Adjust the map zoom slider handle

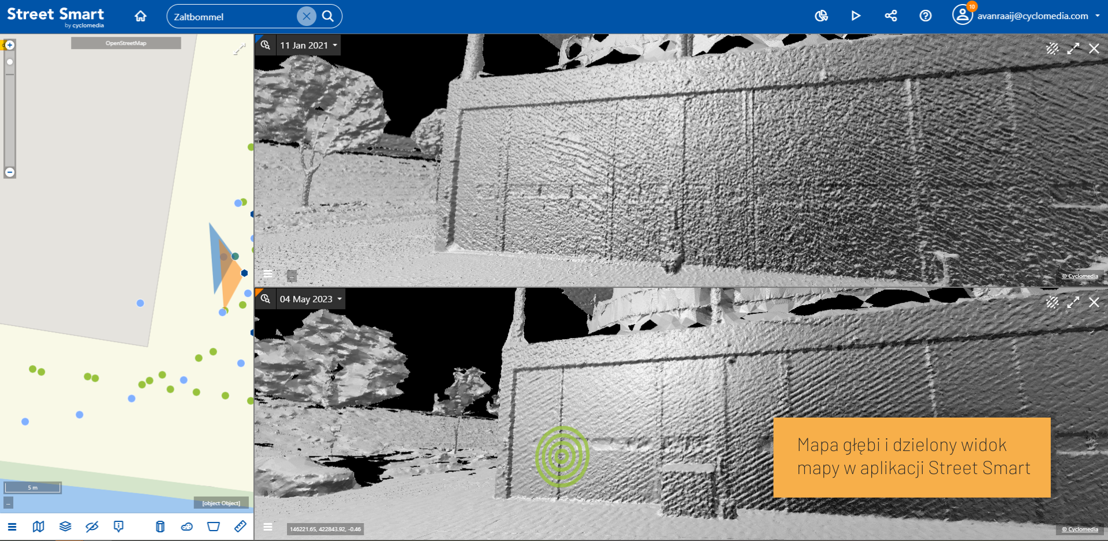pos(10,62)
